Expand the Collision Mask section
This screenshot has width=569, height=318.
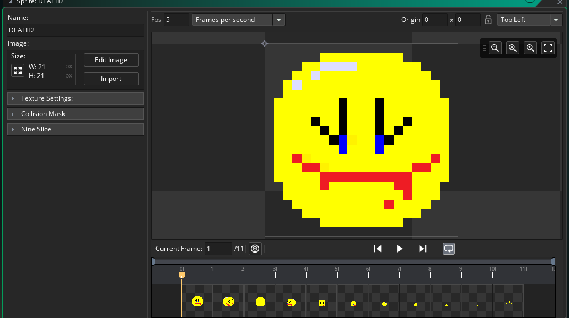76,114
